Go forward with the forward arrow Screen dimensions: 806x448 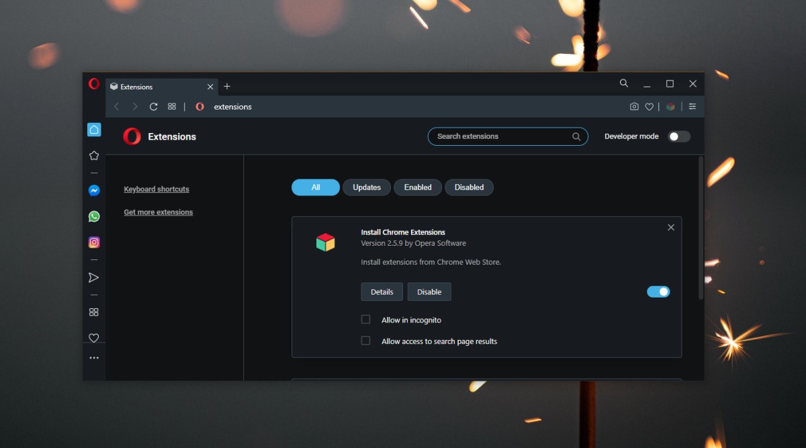point(135,106)
